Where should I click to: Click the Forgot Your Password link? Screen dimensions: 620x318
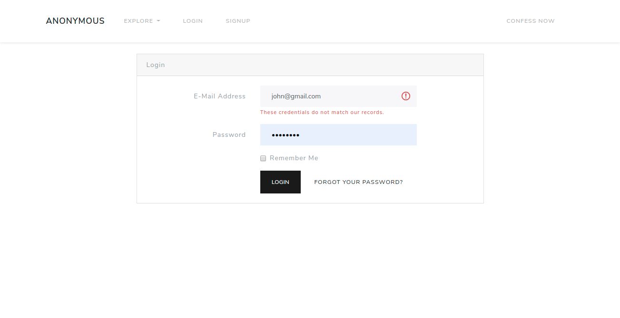[358, 182]
